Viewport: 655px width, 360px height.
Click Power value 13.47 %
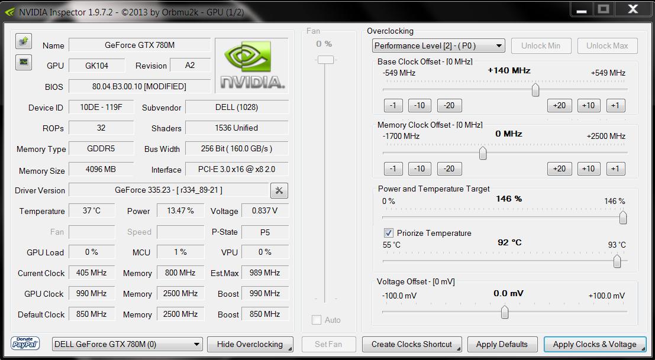coord(180,210)
